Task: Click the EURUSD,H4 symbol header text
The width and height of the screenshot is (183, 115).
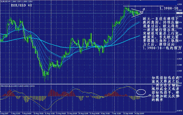Action: pos(16,2)
